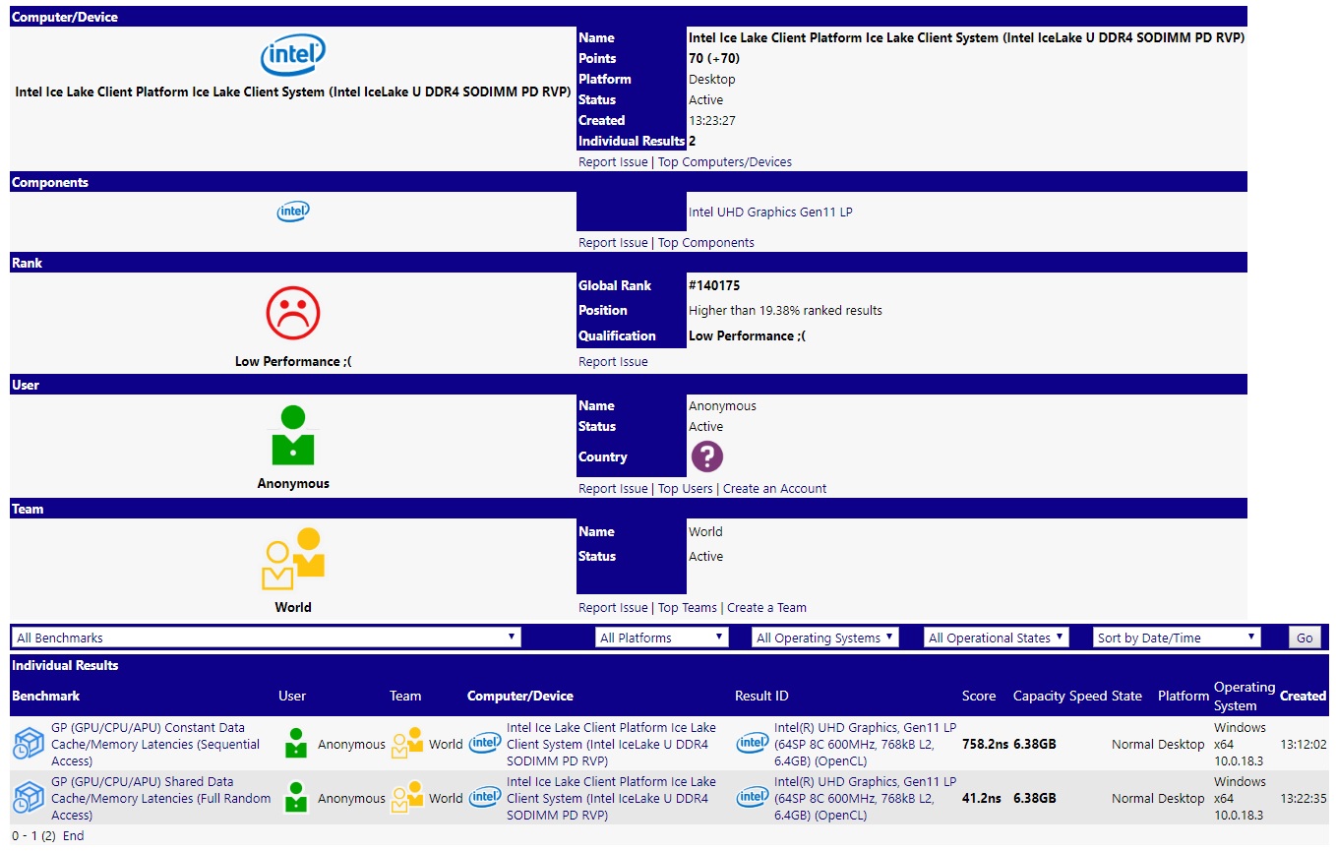Click the purple question mark country icon
This screenshot has height=851, width=1336.
tap(707, 456)
